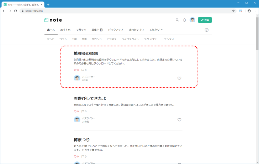Select the ライフスタイル category
The image size is (259, 164).
tap(130, 39)
